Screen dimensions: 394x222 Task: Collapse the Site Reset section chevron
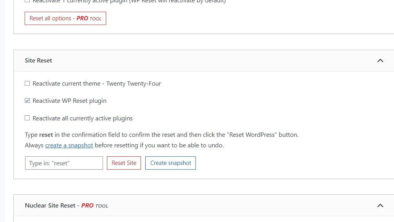click(380, 61)
